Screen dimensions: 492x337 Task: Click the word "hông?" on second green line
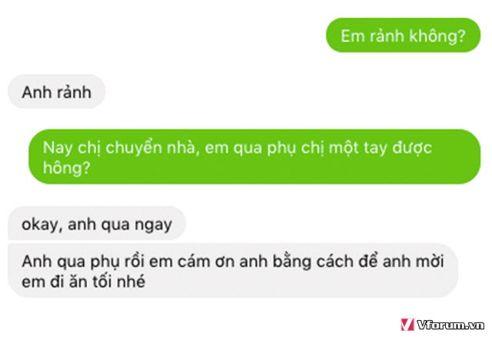point(66,168)
